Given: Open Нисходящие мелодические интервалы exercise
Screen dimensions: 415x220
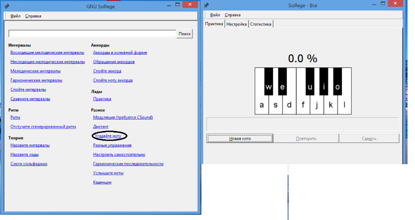Looking at the screenshot, I should pos(48,62).
